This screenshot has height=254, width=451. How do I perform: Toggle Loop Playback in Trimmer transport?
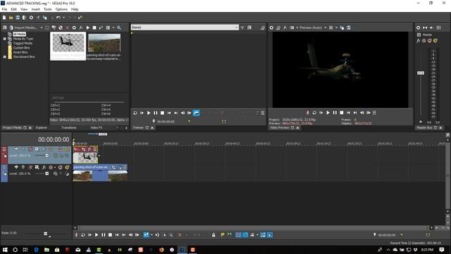[x=135, y=113]
